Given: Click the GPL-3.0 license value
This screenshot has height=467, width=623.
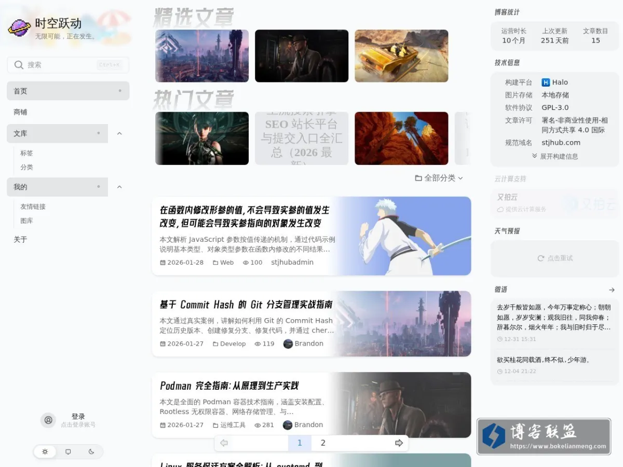Looking at the screenshot, I should [555, 108].
